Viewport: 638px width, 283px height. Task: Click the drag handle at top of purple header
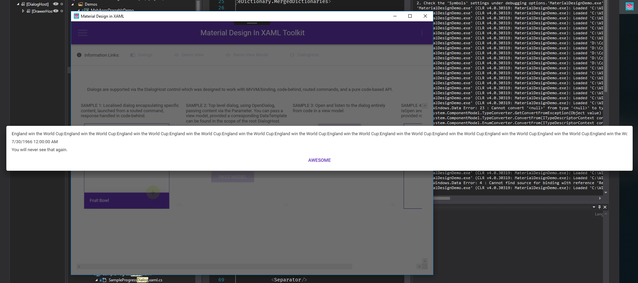click(252, 23)
